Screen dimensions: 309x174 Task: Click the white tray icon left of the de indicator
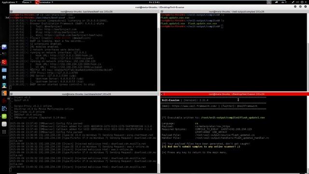coord(277,2)
